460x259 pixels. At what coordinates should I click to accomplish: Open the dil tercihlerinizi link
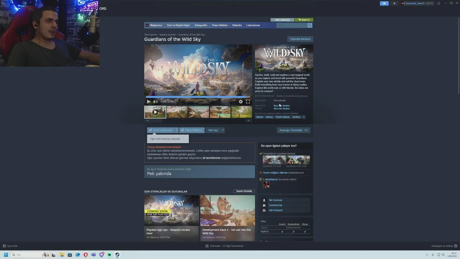tap(211, 158)
